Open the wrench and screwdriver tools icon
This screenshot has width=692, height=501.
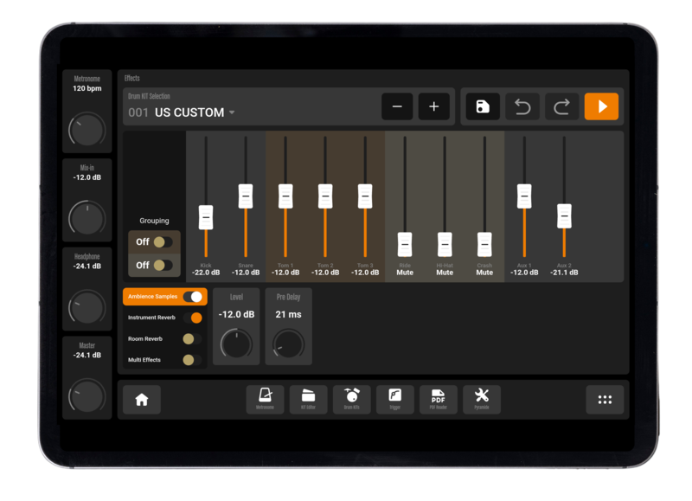[x=482, y=399]
